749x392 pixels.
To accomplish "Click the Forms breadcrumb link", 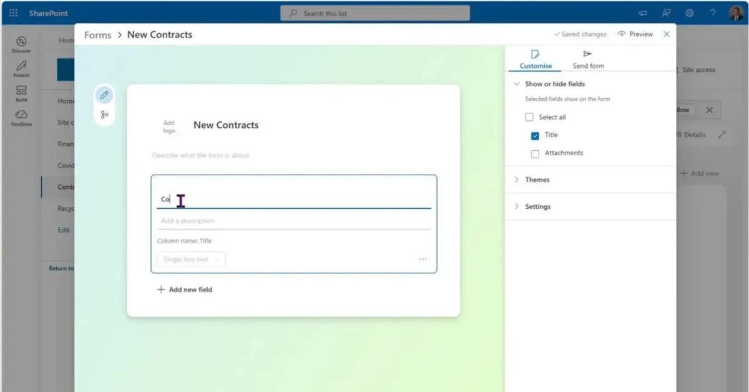I will 97,35.
